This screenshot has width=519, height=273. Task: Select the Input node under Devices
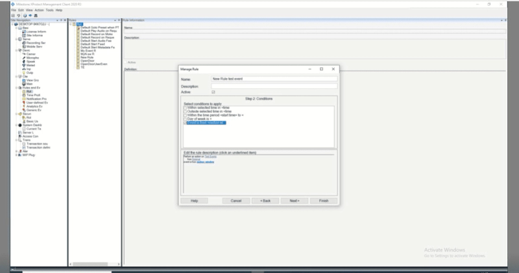[27, 69]
